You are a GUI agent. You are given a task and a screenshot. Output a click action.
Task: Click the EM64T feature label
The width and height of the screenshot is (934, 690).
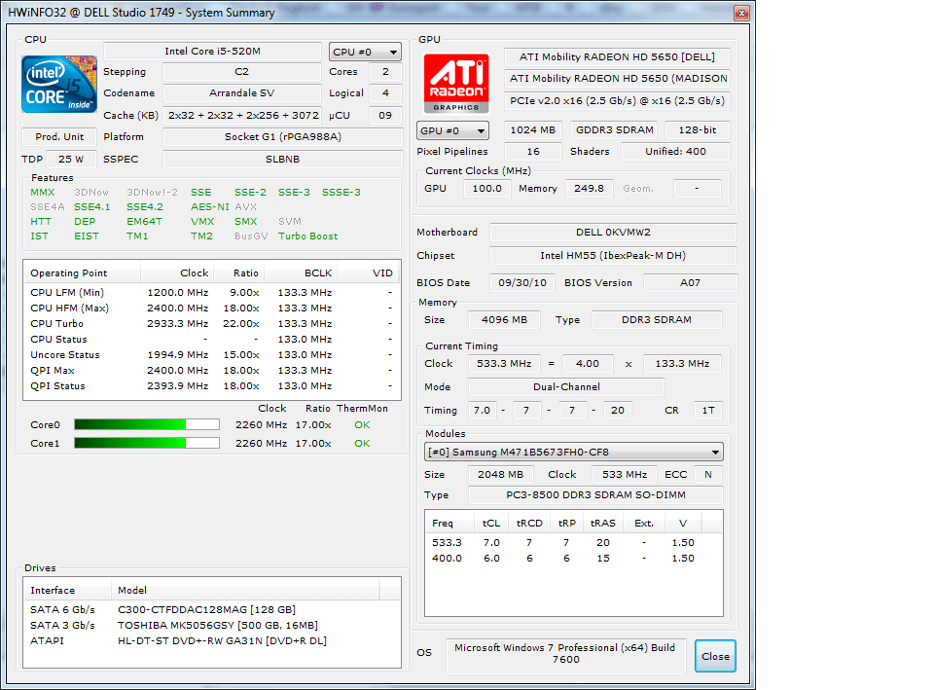pos(144,221)
